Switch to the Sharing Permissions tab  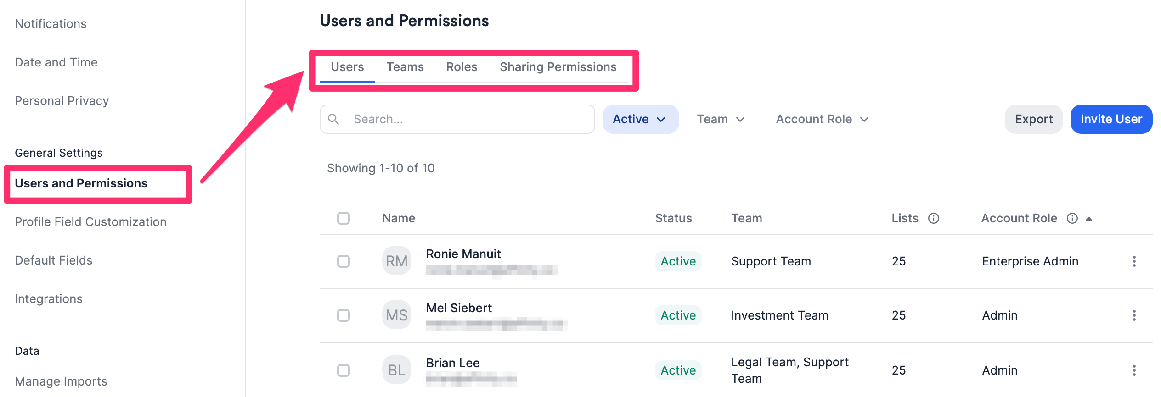558,67
